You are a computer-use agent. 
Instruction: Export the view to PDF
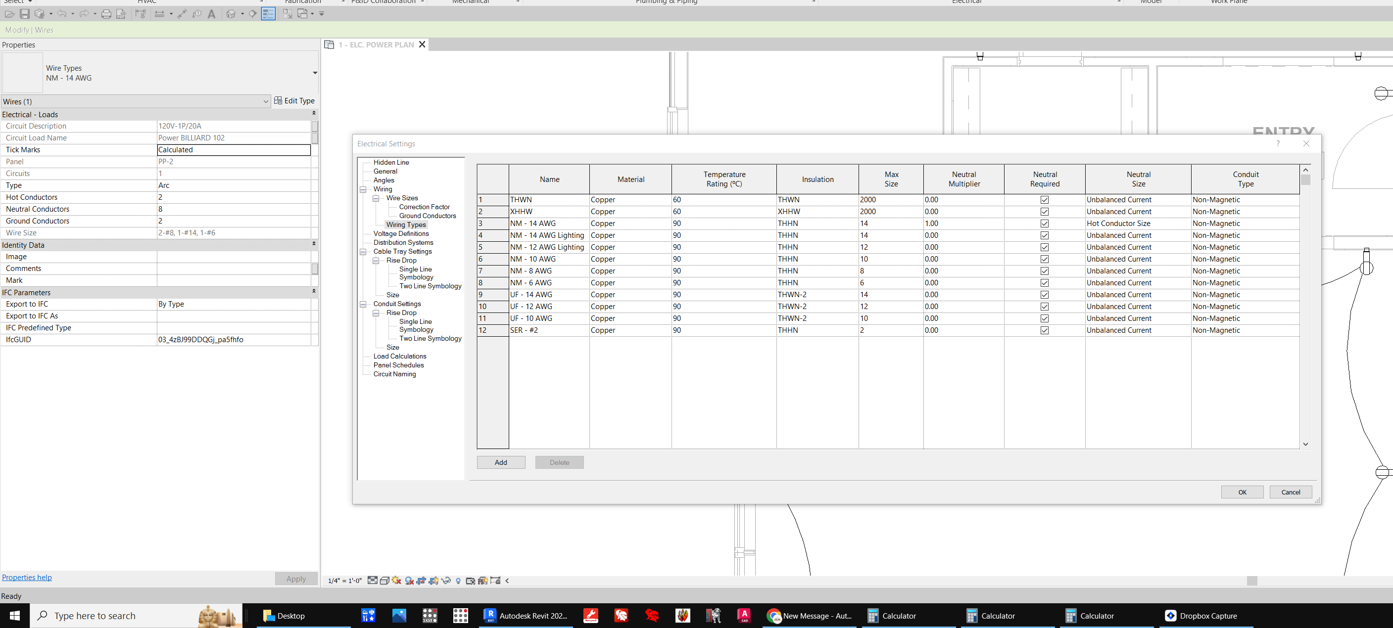[x=121, y=14]
